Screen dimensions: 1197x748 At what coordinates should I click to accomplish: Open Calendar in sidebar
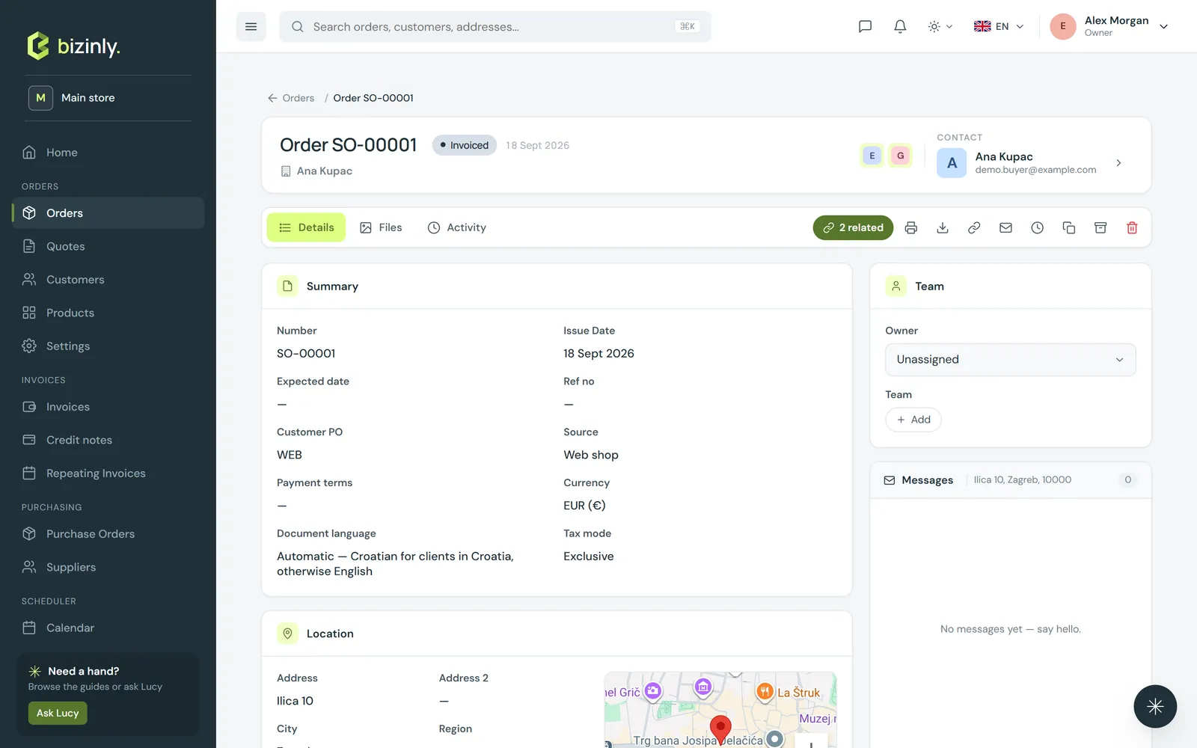(x=108, y=628)
